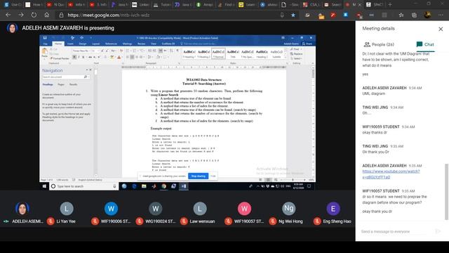This screenshot has width=449, height=253.
Task: Click the browser forward arrow
Action: [21, 15]
